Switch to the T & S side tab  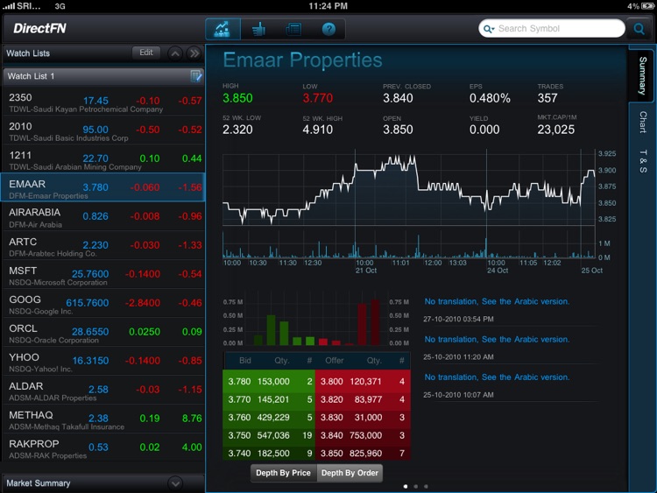click(642, 161)
